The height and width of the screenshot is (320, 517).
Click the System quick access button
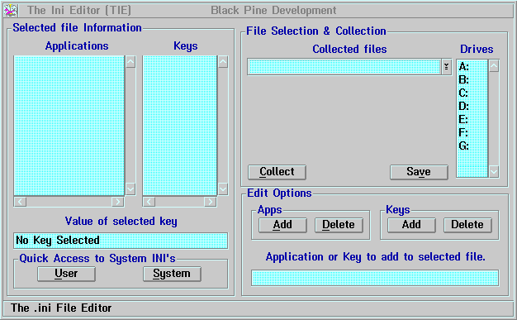click(172, 274)
